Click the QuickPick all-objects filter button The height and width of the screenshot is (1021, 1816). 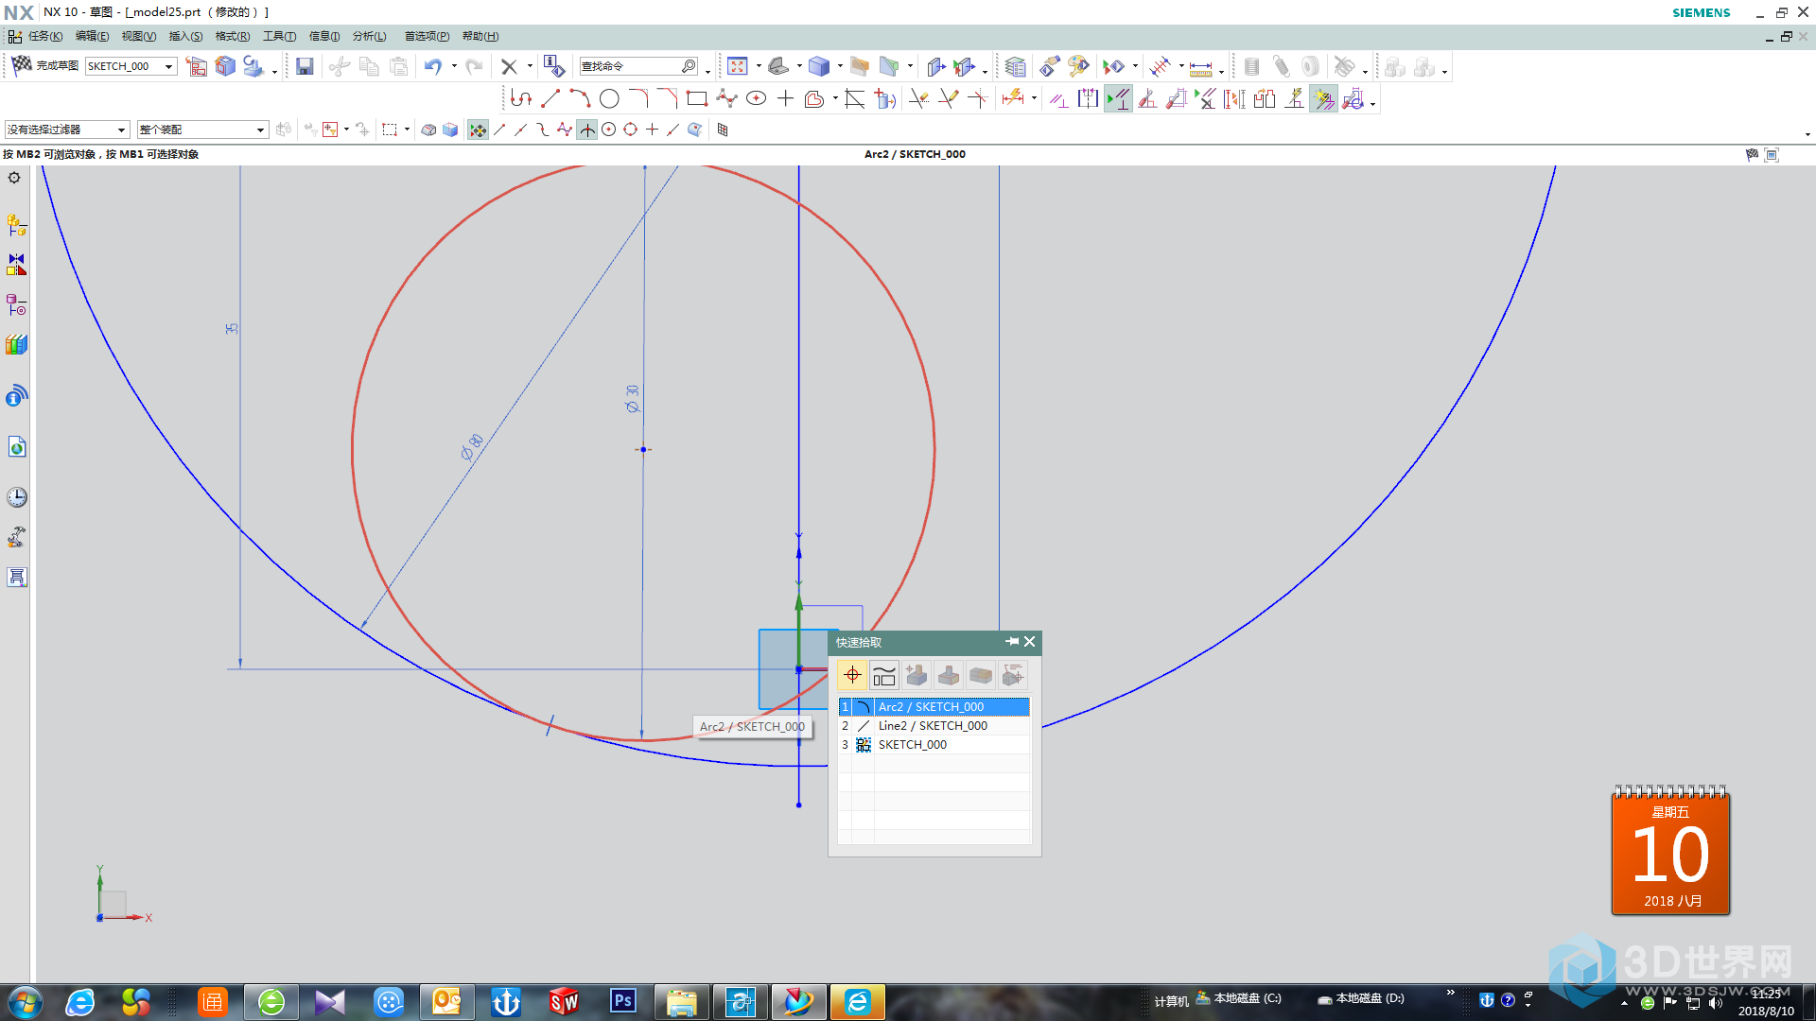(x=852, y=675)
